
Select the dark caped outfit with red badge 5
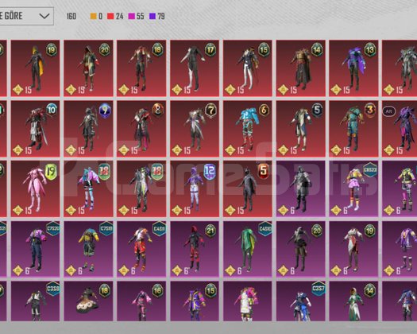tap(248, 188)
